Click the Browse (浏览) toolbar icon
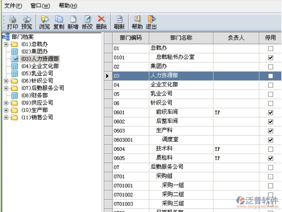This screenshot has height=212, width=282. point(45,20)
